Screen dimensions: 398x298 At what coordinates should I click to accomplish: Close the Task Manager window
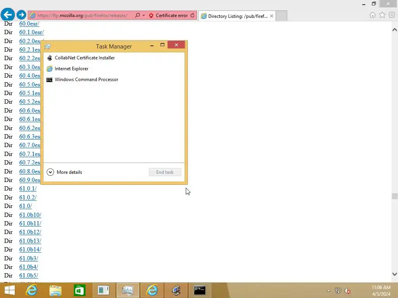176,45
